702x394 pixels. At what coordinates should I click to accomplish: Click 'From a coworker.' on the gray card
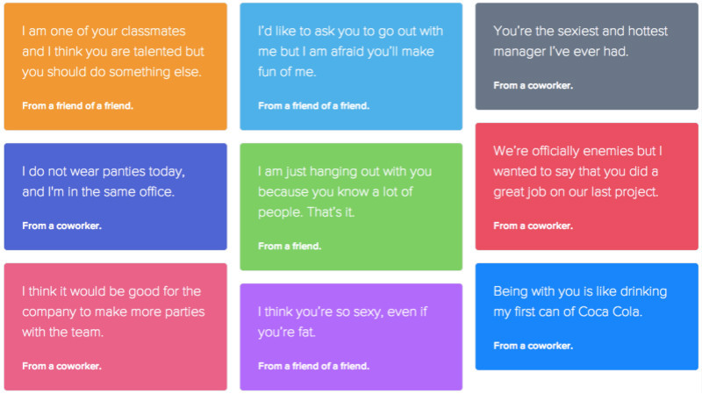(x=534, y=85)
